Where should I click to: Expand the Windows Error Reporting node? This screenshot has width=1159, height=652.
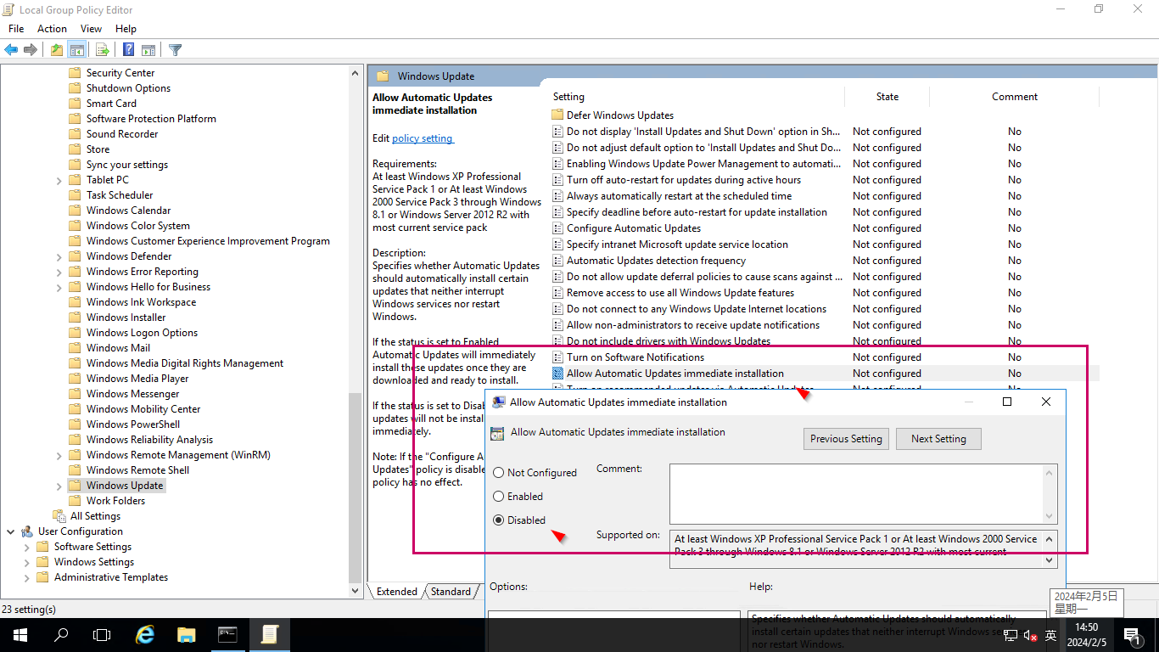59,272
